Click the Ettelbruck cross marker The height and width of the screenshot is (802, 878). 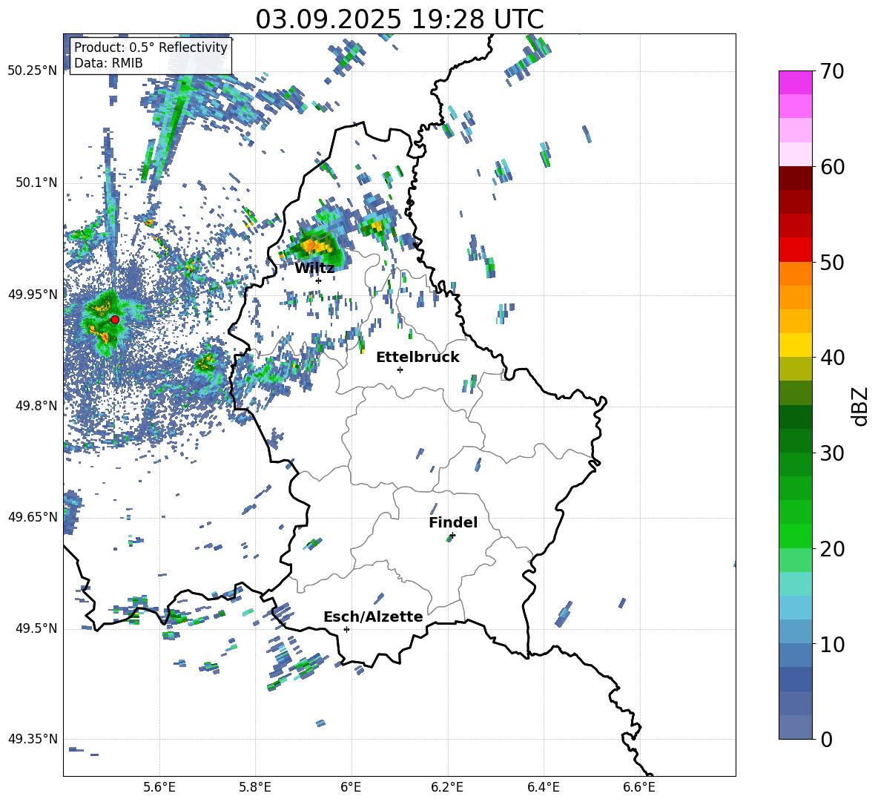point(400,369)
